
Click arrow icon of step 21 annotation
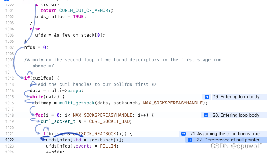pyautogui.click(x=183, y=134)
